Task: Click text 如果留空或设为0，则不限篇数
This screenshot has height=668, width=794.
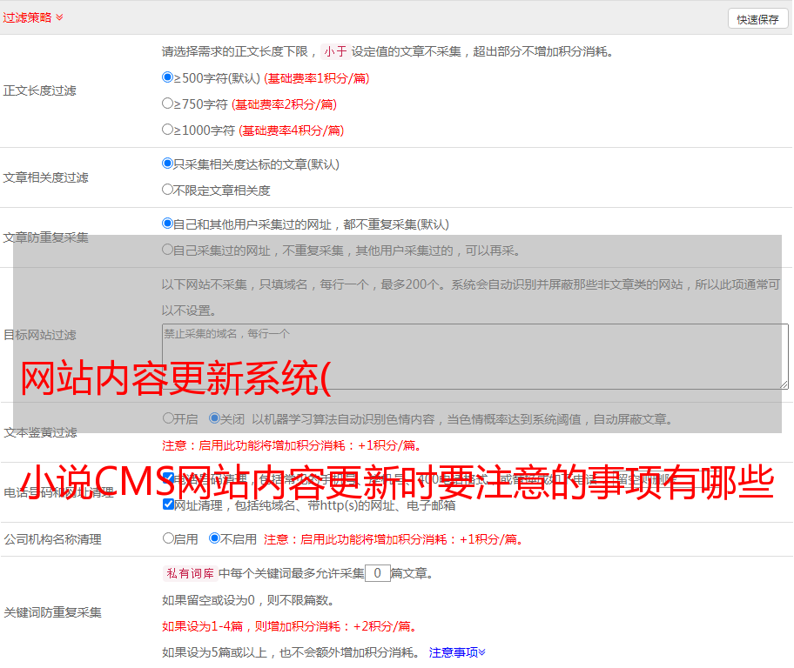Action: [x=248, y=600]
